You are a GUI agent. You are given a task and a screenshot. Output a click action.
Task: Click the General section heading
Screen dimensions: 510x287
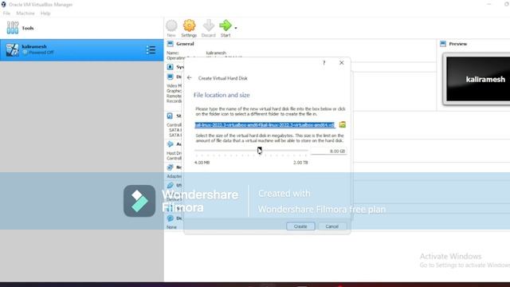pos(185,44)
